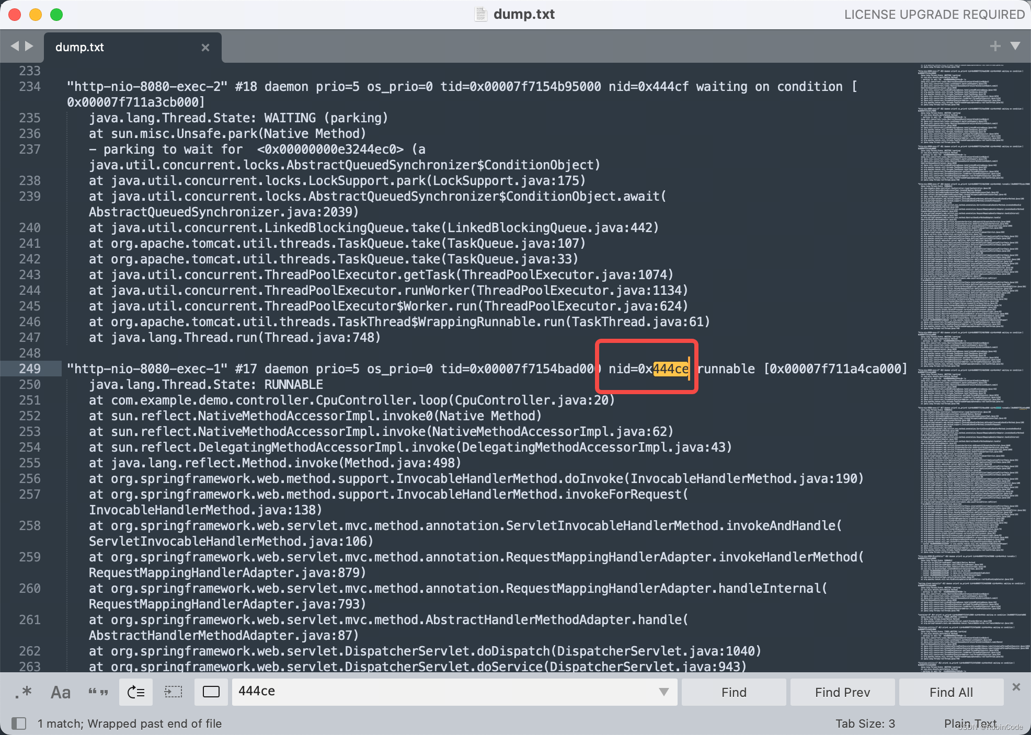Go to previous tab with left arrow
This screenshot has width=1031, height=735.
click(15, 46)
